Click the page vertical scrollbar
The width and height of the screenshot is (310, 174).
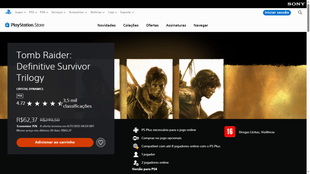[x=308, y=91]
